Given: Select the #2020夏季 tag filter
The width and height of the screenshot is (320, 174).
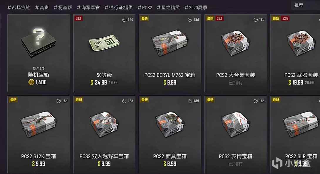Looking at the screenshot, I should click(x=196, y=8).
